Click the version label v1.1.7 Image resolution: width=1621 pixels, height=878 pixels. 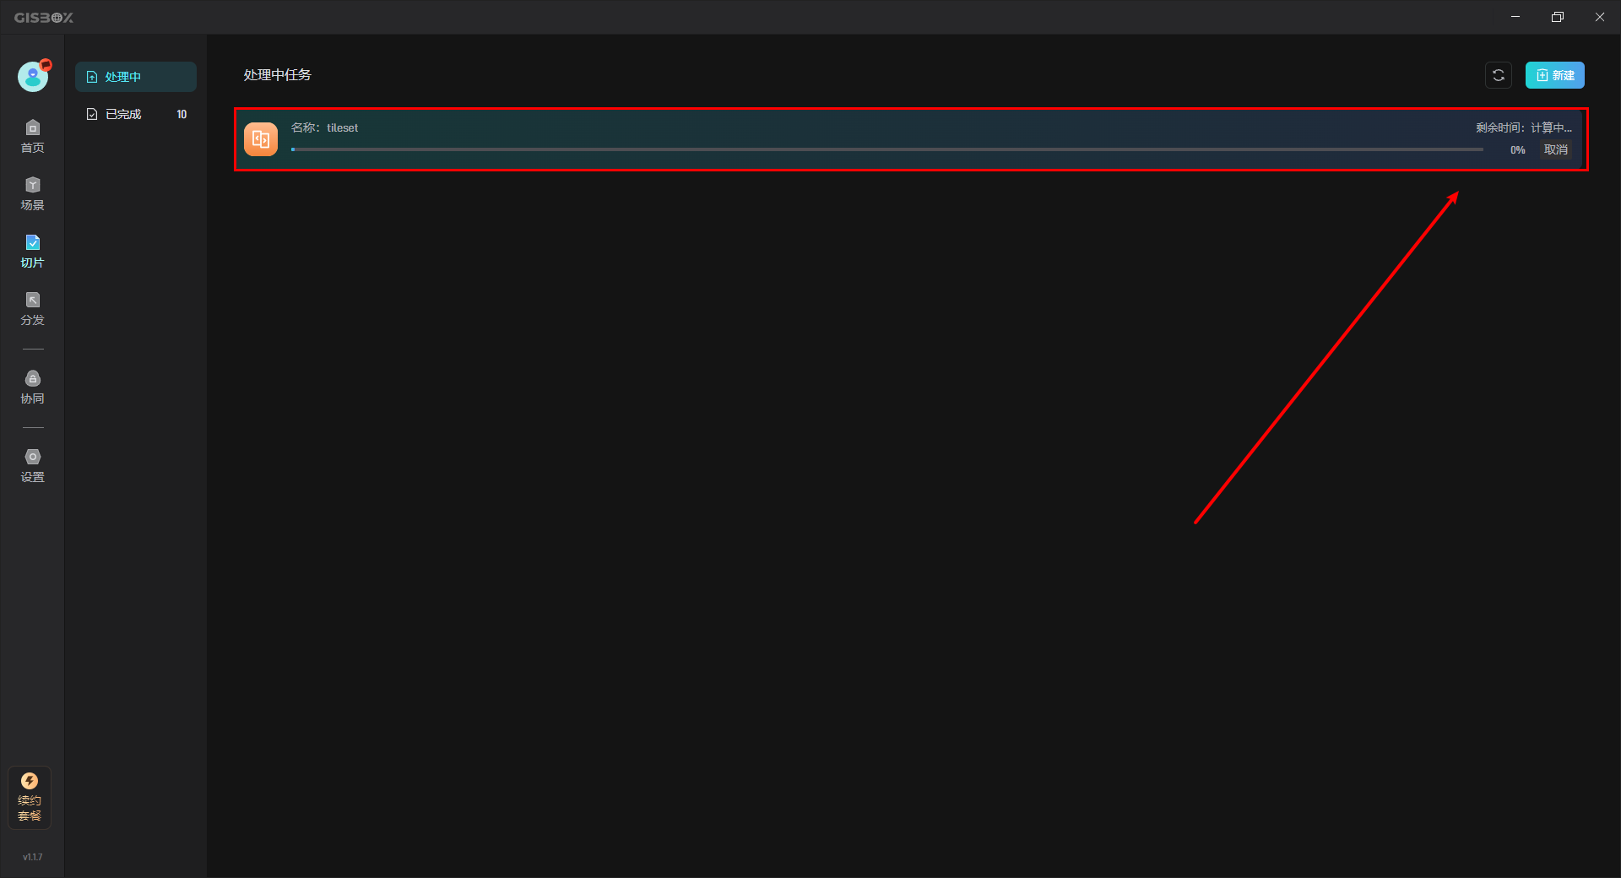32,857
